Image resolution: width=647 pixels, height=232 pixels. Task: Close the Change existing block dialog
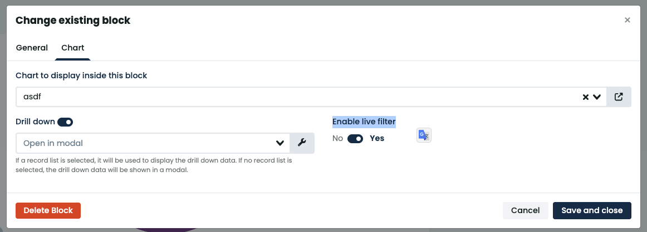(x=627, y=20)
